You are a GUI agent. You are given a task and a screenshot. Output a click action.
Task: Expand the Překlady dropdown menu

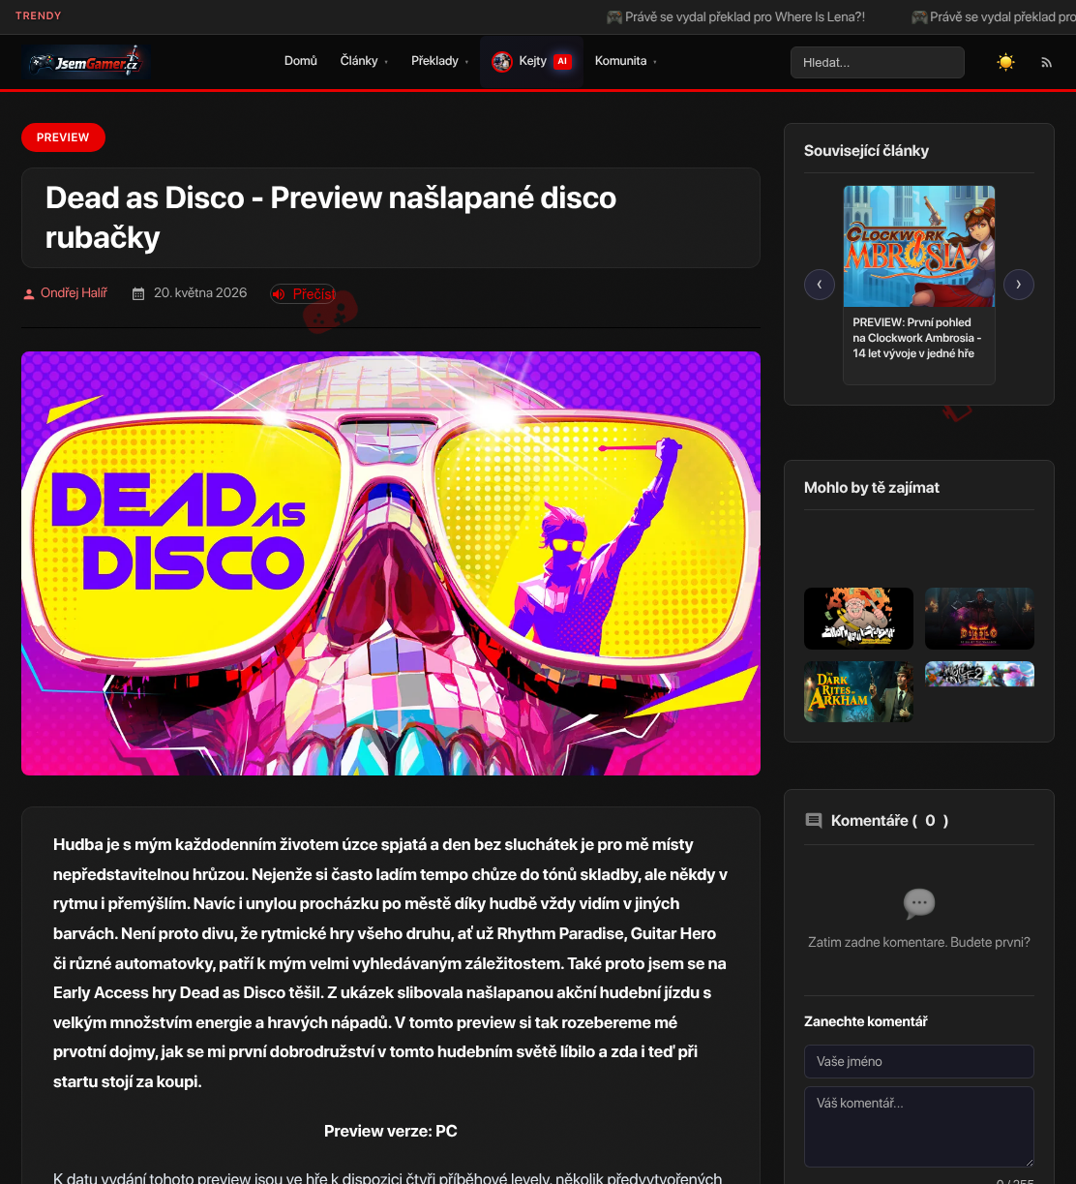pyautogui.click(x=439, y=61)
